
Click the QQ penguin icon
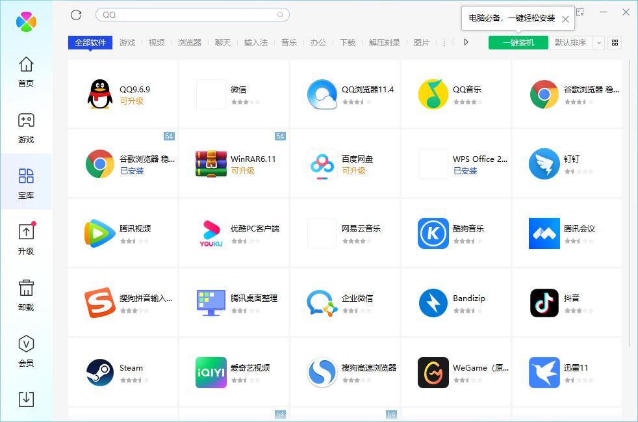(99, 94)
